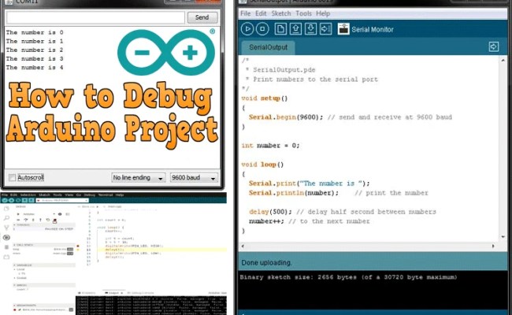Open the Terminal menu in Arduino 2.0 window
This screenshot has width=512, height=315.
coord(106,195)
